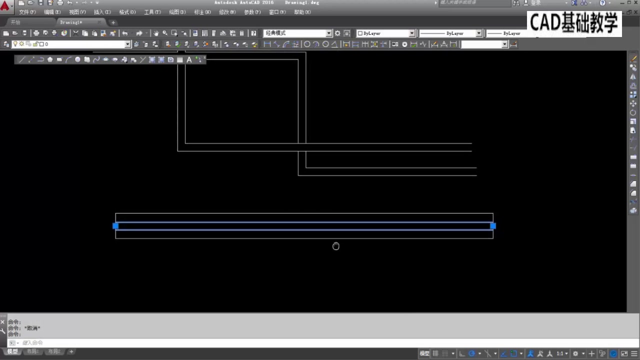This screenshot has width=640, height=360.
Task: Open status bar customization menu icon
Action: pos(634,353)
